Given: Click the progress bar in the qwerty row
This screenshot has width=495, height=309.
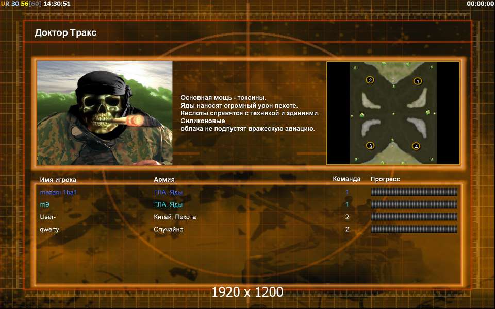Looking at the screenshot, I should 414,229.
